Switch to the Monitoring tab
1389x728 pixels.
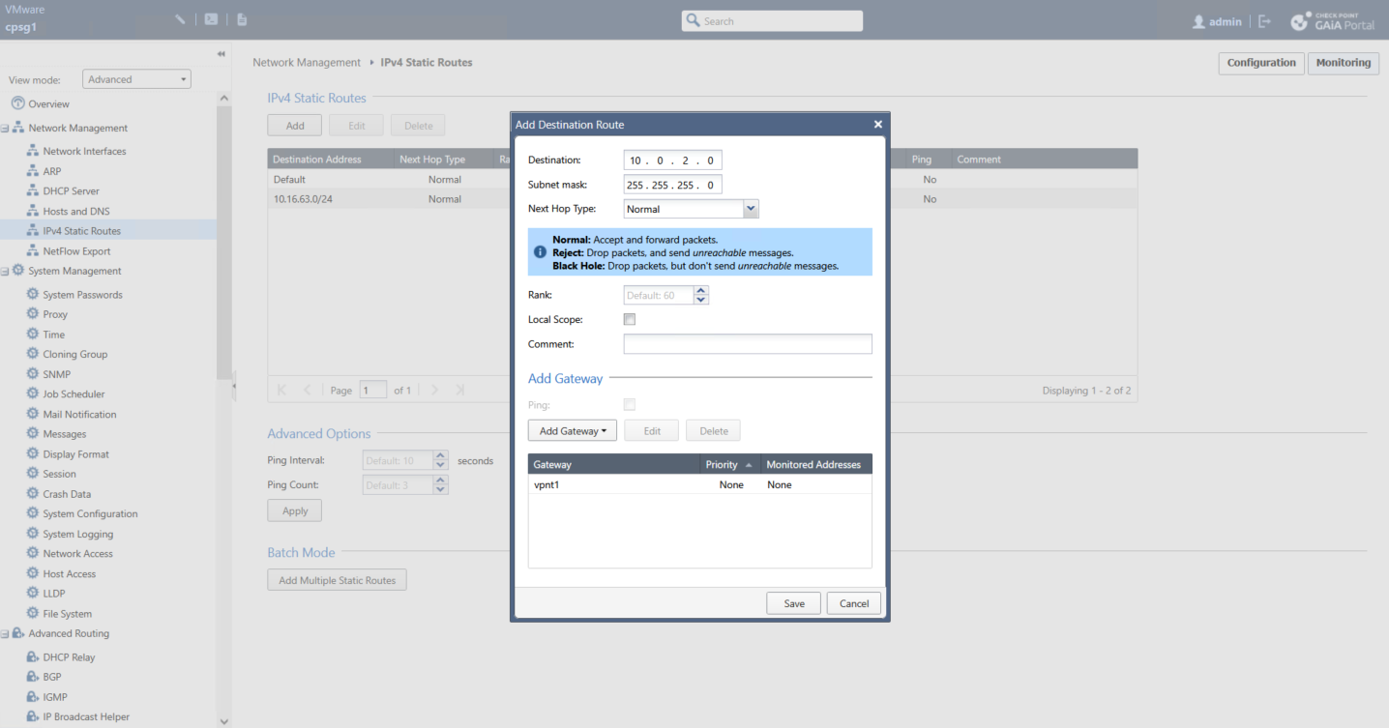[x=1343, y=63]
